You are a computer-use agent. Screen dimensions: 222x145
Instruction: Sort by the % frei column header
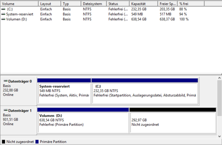point(191,4)
